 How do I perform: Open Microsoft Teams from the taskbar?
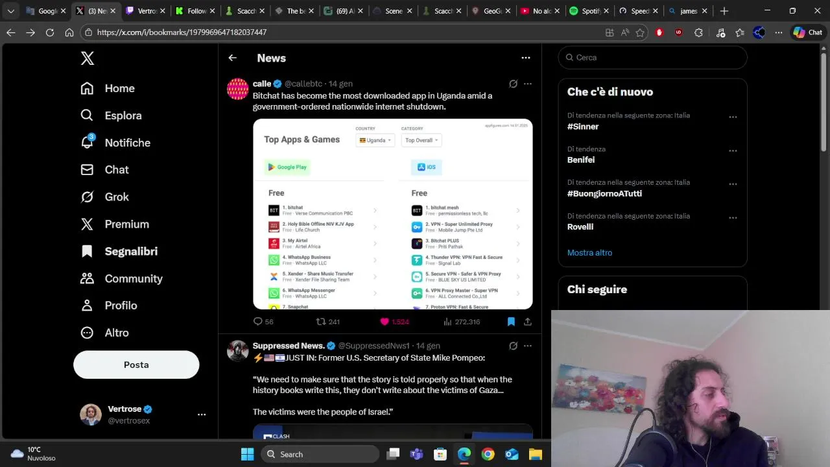coord(416,454)
